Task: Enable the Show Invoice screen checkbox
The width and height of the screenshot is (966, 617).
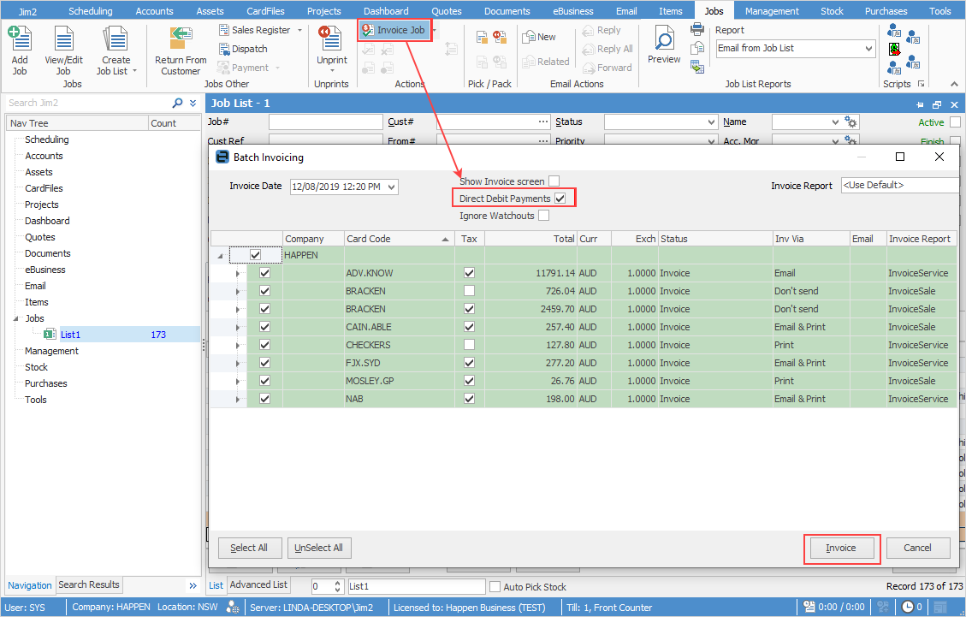Action: click(x=554, y=181)
